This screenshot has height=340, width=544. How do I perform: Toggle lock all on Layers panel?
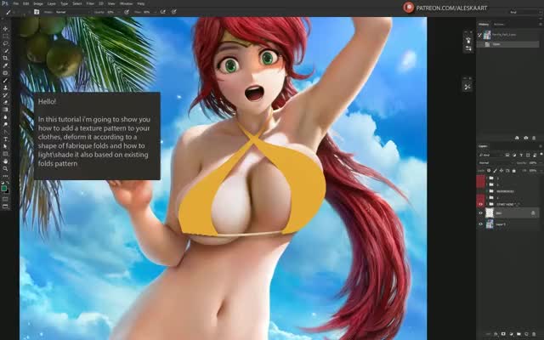click(513, 170)
